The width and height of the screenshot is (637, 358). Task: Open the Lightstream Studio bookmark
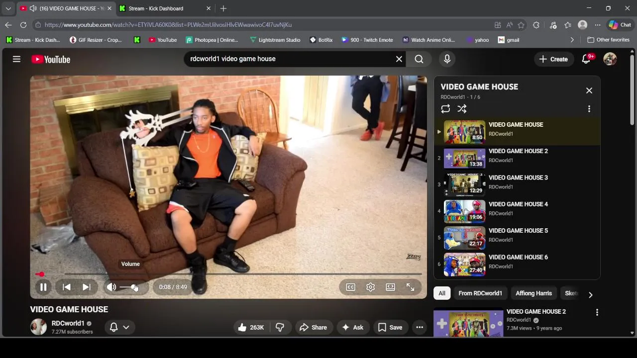click(x=275, y=40)
